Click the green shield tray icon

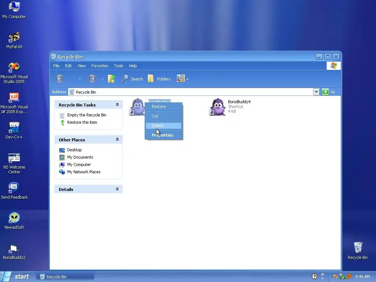click(x=342, y=277)
